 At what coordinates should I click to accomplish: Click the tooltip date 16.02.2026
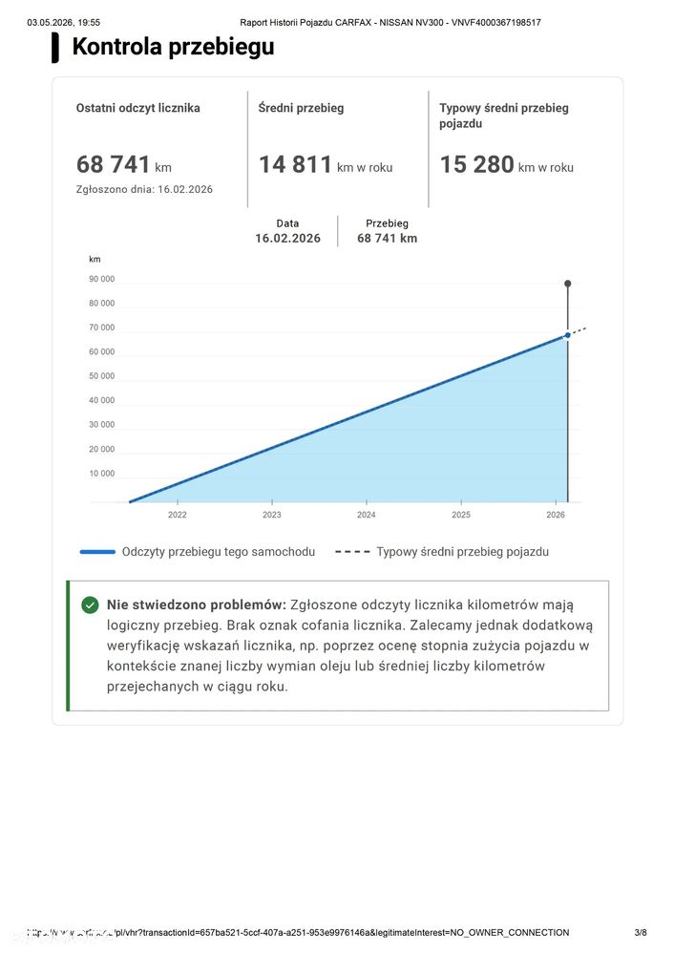click(x=287, y=239)
